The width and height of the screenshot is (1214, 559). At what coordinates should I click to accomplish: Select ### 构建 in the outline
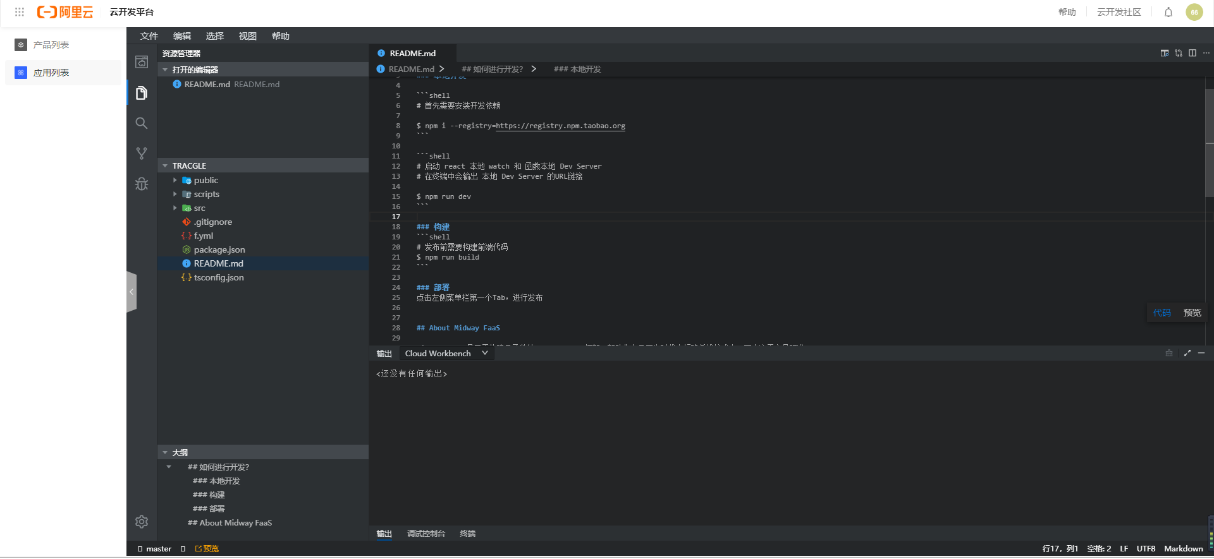(x=209, y=495)
